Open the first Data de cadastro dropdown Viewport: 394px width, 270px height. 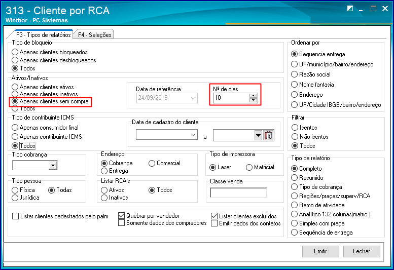193,135
